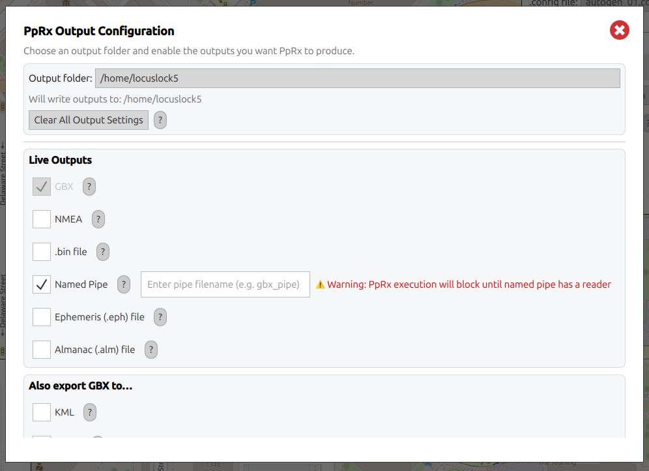Open help for Clear All Output Settings

[x=160, y=120]
